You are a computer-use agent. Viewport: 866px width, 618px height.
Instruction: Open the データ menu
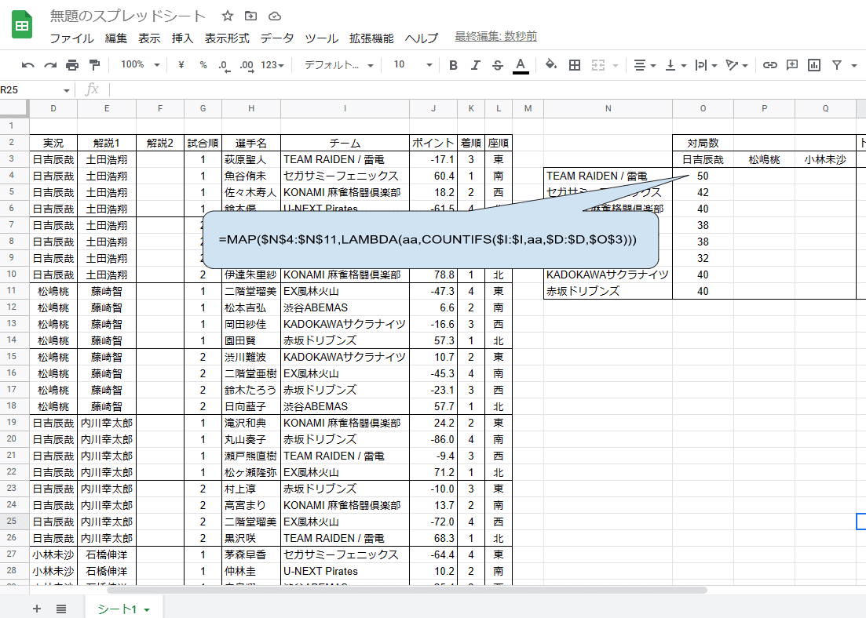[x=277, y=38]
